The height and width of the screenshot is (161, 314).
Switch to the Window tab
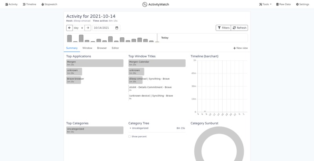[87, 48]
